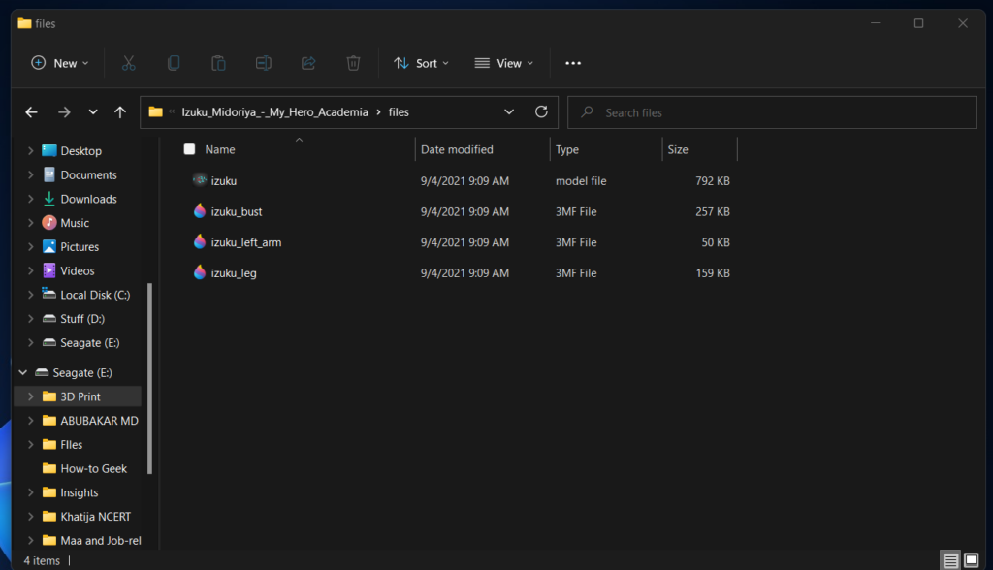993x570 pixels.
Task: Toggle the select all items checkbox
Action: click(x=189, y=149)
